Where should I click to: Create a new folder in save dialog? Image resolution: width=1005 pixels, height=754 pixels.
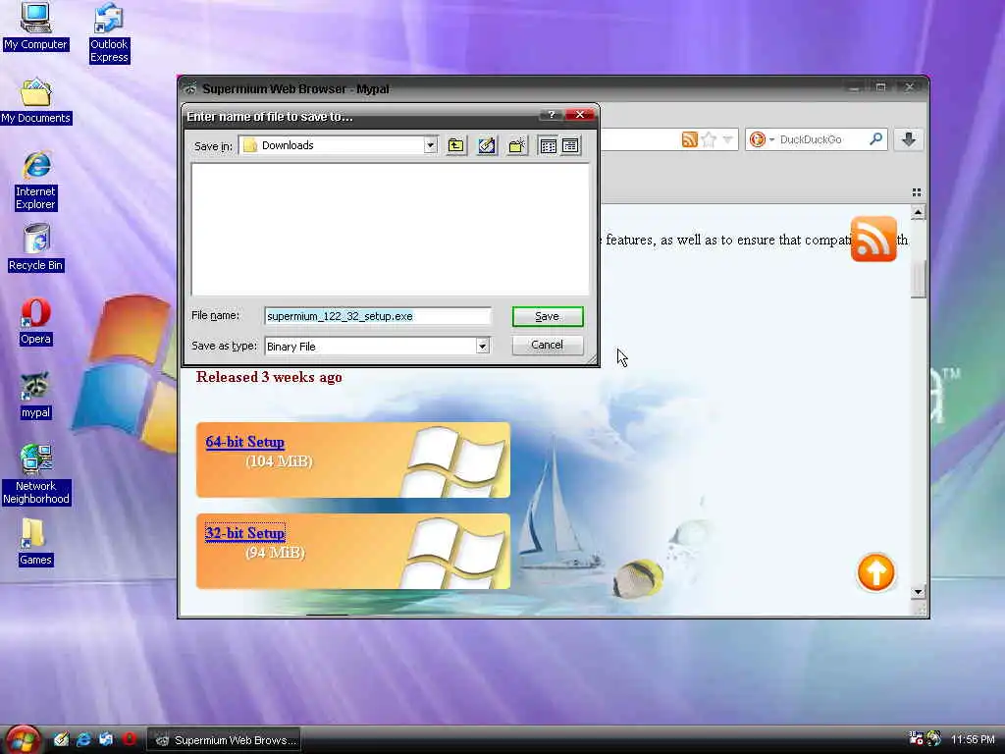[x=517, y=145]
